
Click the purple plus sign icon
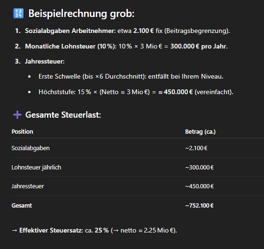tap(17, 115)
